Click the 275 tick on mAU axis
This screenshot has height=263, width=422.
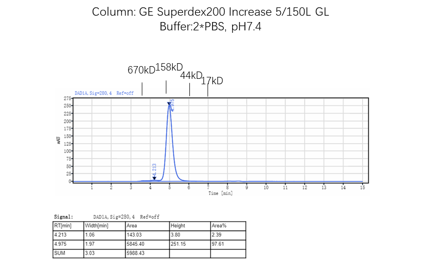click(66, 98)
